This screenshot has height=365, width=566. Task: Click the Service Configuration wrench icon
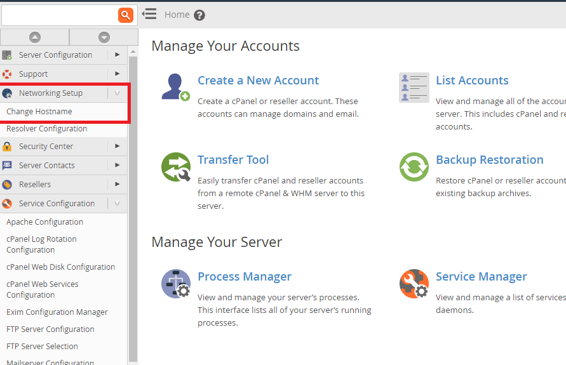tap(7, 204)
